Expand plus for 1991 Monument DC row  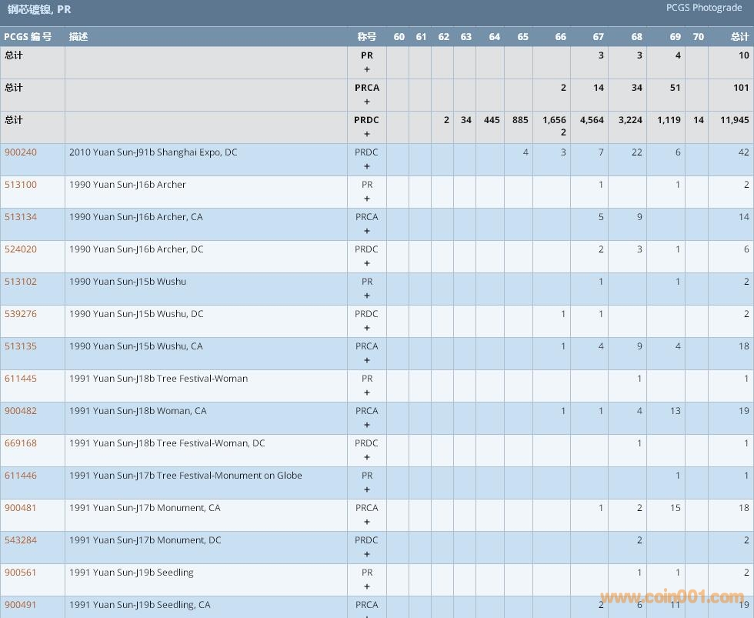(367, 554)
